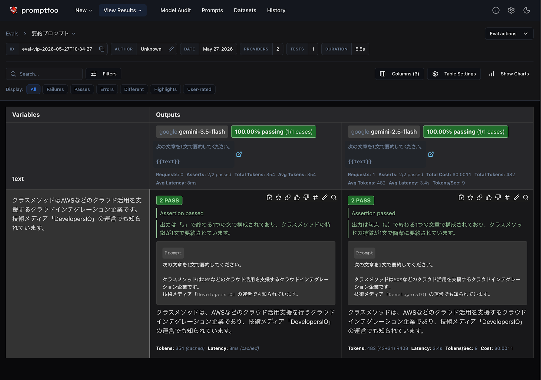Open the History page
This screenshot has width=541, height=380.
tap(276, 10)
